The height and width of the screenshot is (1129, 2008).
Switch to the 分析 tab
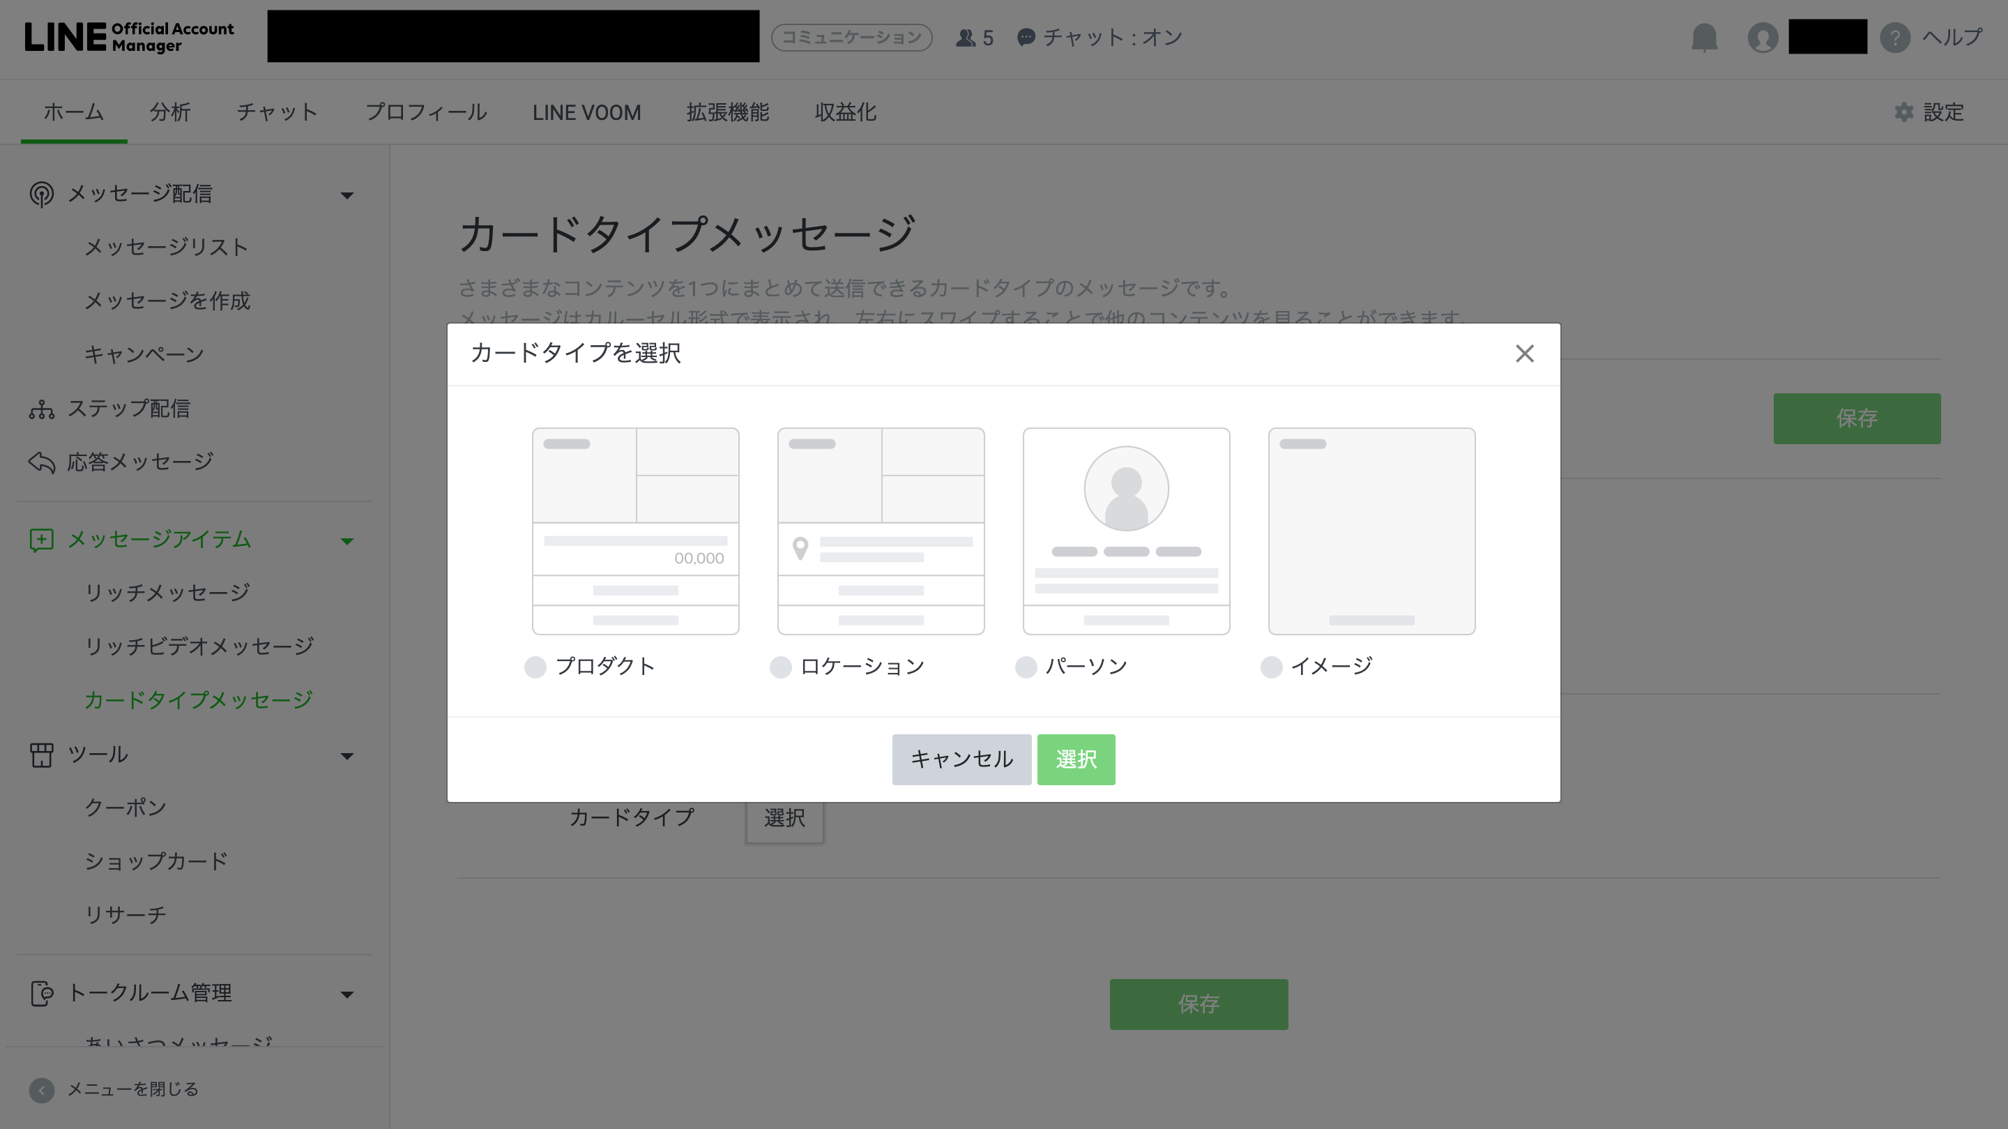tap(170, 112)
